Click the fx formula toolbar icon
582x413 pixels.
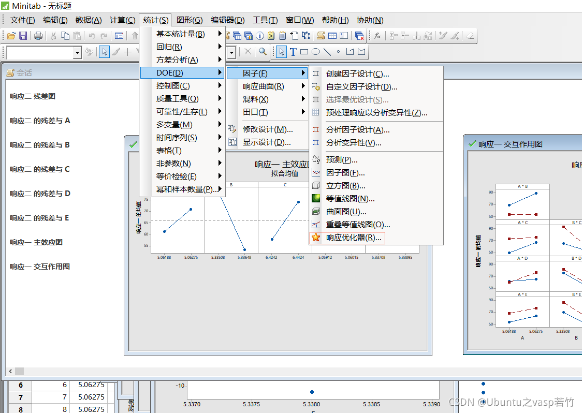click(x=378, y=36)
